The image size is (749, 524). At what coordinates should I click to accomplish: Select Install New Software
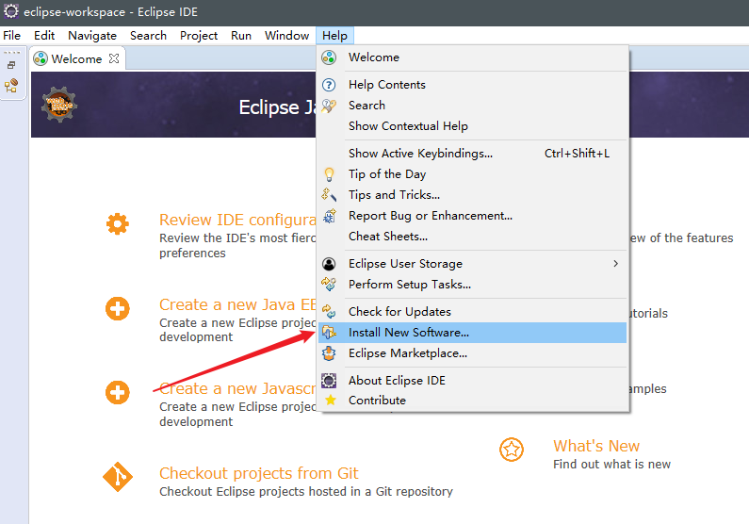pos(472,333)
